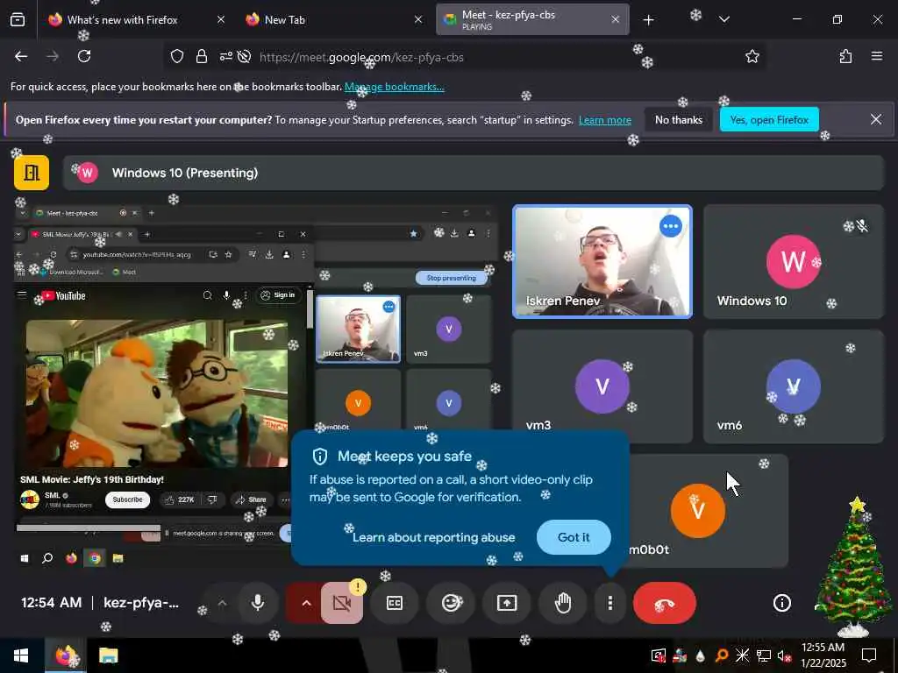
Task: Raise hand in the meeting
Action: (563, 603)
